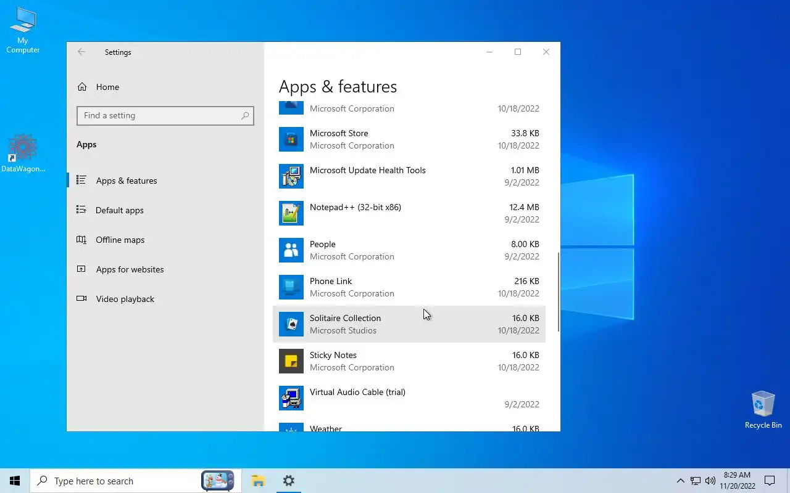
Task: Select the Sticky Notes entry name
Action: [333, 355]
